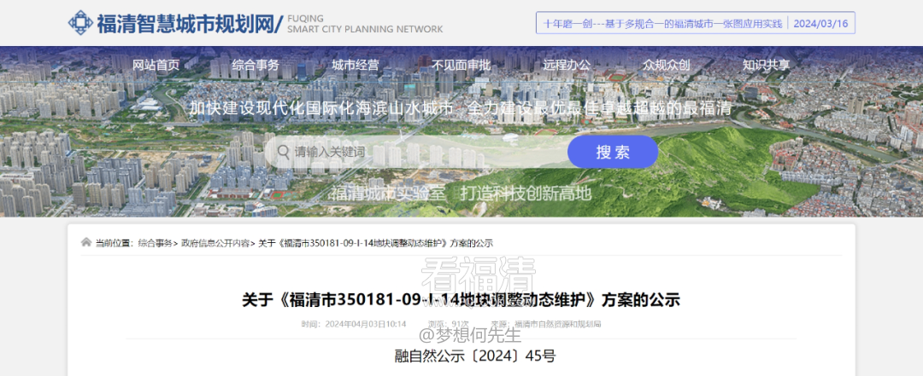
Task: Open 远程办公 navigation item
Action: pos(567,65)
